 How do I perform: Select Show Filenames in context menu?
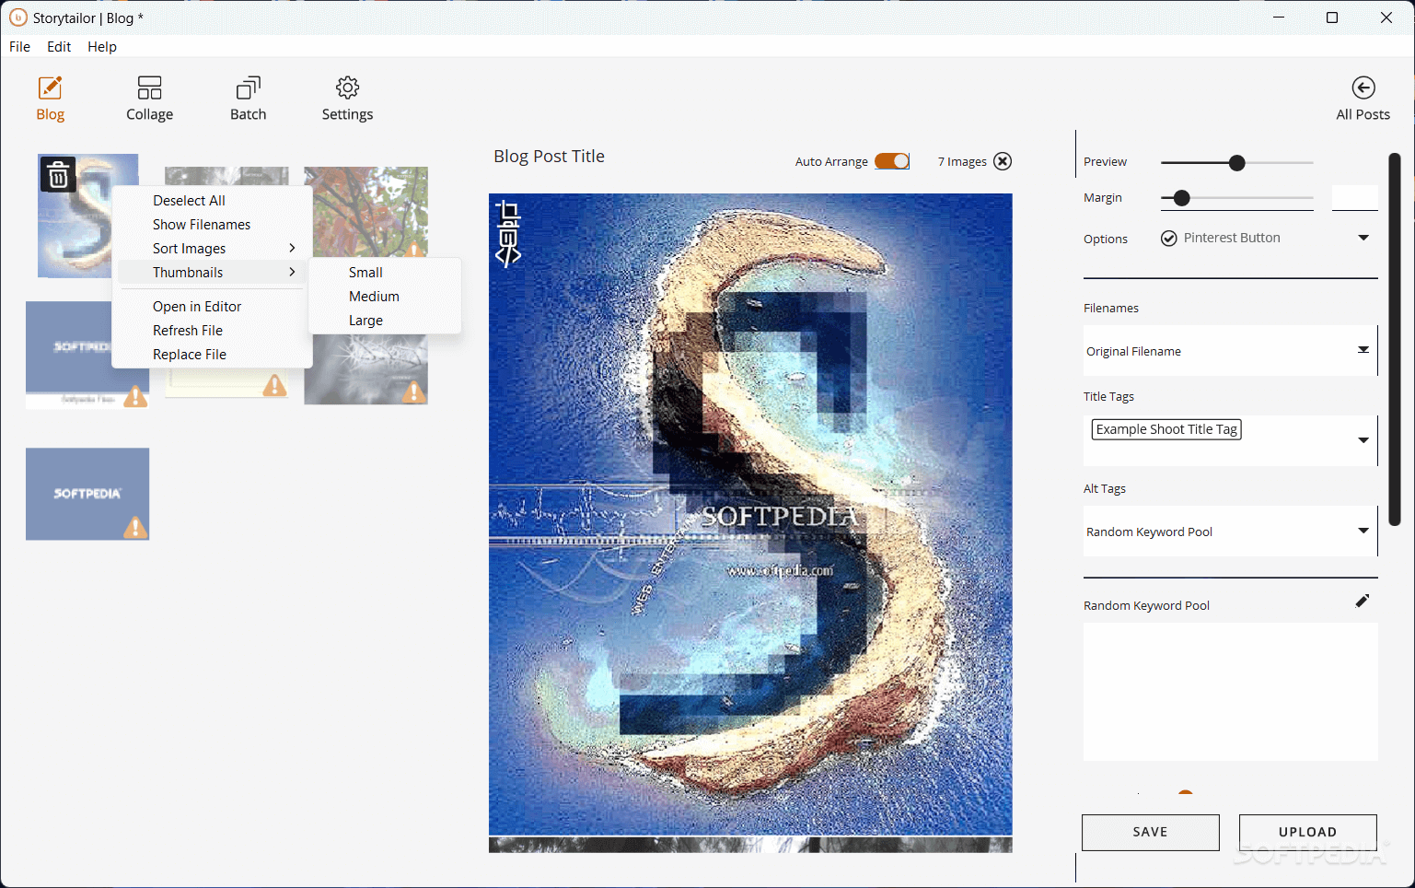coord(212,225)
